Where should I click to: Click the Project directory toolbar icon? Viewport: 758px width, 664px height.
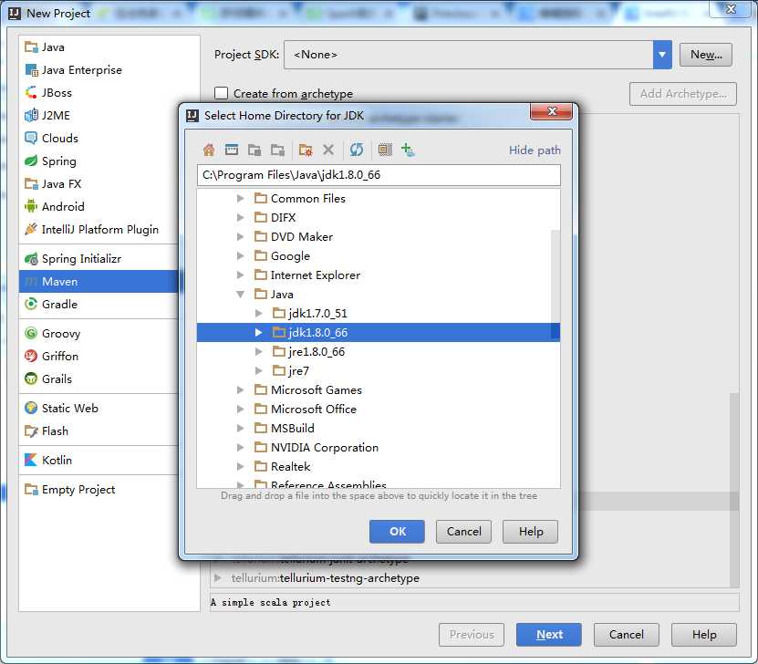254,150
